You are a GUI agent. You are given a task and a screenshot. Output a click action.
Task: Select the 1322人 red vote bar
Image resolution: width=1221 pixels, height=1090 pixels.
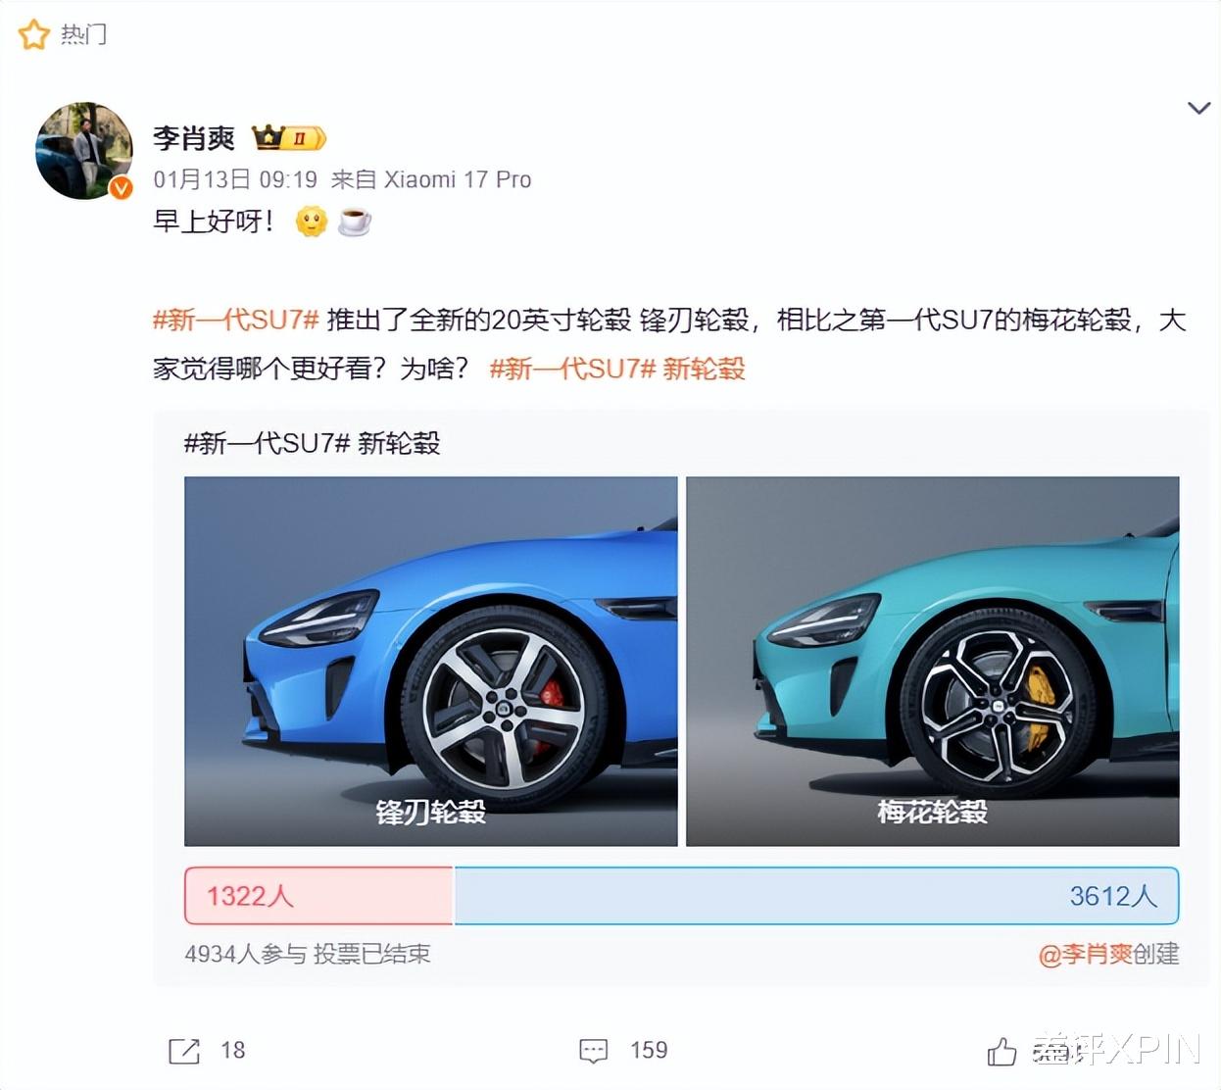click(319, 895)
